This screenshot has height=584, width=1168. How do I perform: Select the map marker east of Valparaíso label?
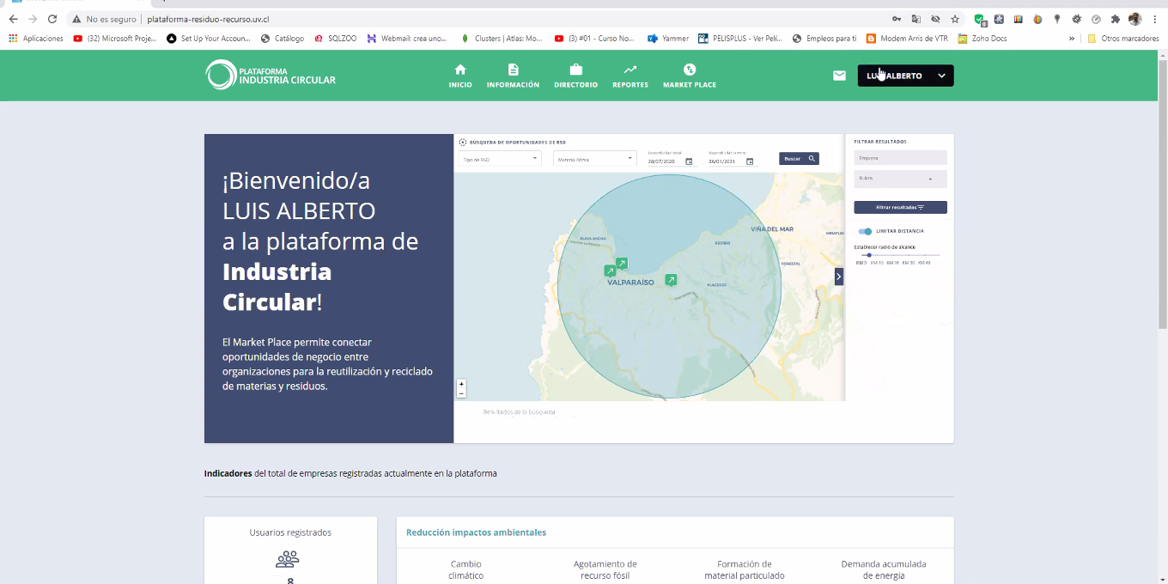click(671, 279)
